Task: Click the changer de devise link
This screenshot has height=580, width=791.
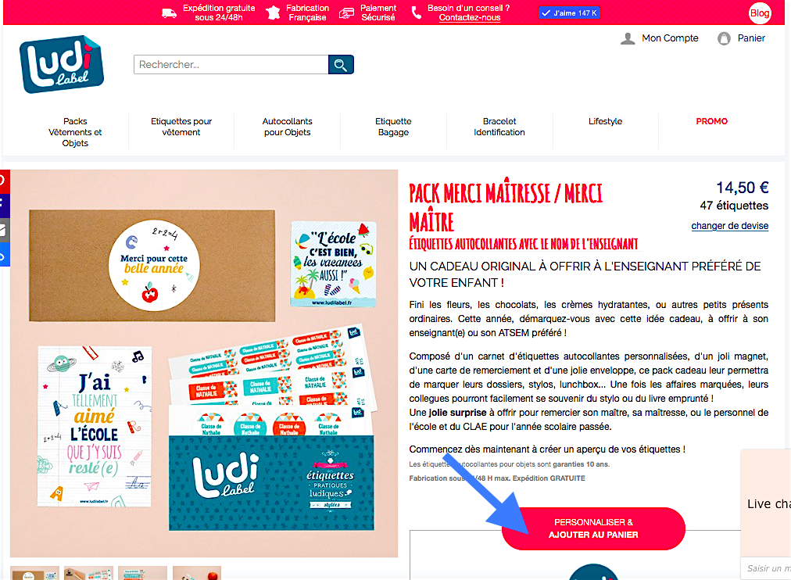Action: 729,226
